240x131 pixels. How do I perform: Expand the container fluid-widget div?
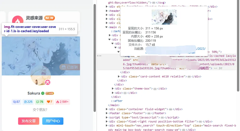click(106, 109)
